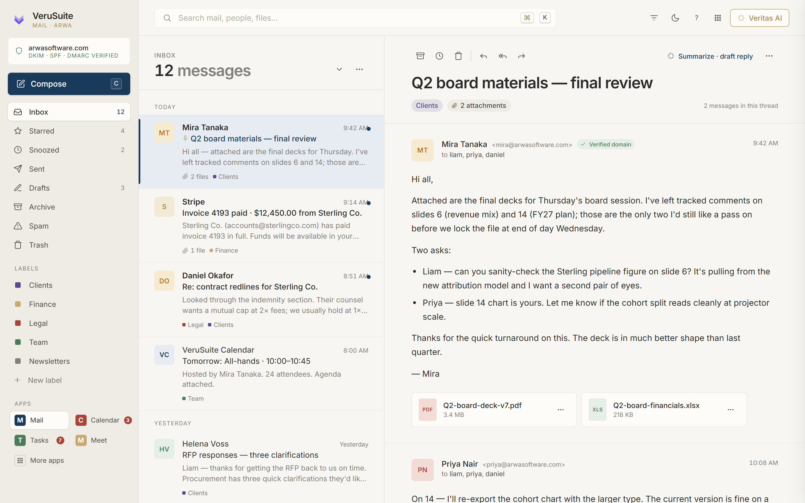Click Priya Nair avatar in thread
Image resolution: width=805 pixels, height=503 pixels.
click(422, 470)
